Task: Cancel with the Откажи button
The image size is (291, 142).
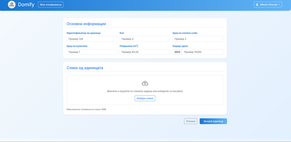Action: [x=191, y=121]
